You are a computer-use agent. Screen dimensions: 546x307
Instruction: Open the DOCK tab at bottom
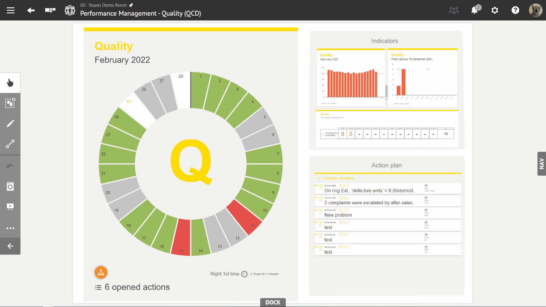pos(273,302)
